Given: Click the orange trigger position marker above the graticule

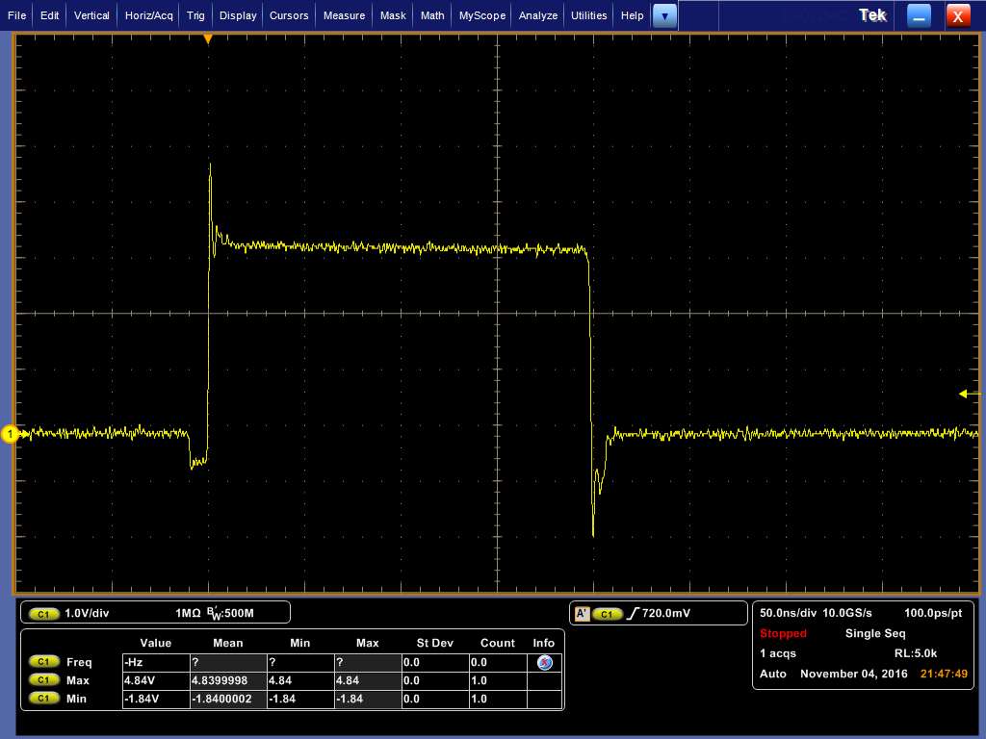Looking at the screenshot, I should point(209,38).
